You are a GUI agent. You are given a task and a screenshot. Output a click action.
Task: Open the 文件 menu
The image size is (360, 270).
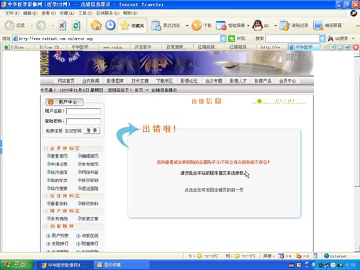pyautogui.click(x=12, y=13)
